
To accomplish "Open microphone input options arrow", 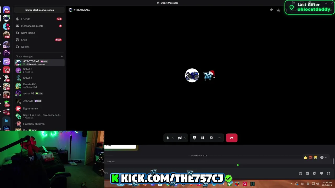I will pyautogui.click(x=173, y=138).
